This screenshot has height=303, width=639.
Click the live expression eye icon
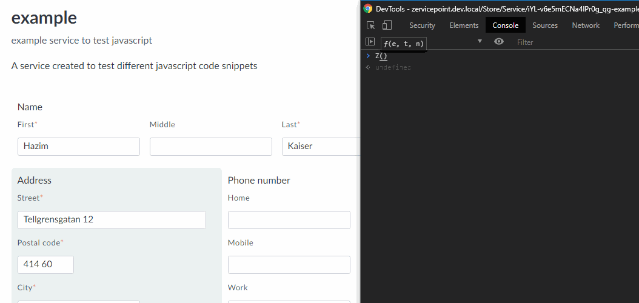(x=499, y=42)
